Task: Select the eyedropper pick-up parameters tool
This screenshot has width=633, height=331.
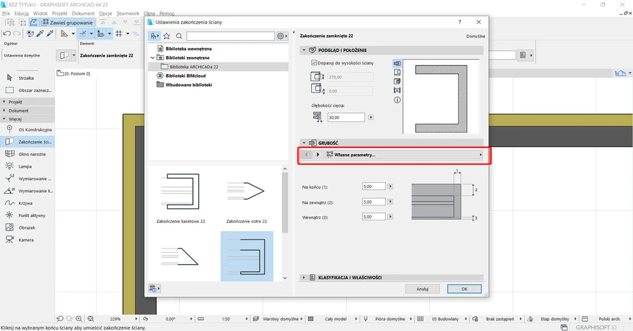Action: coord(40,34)
